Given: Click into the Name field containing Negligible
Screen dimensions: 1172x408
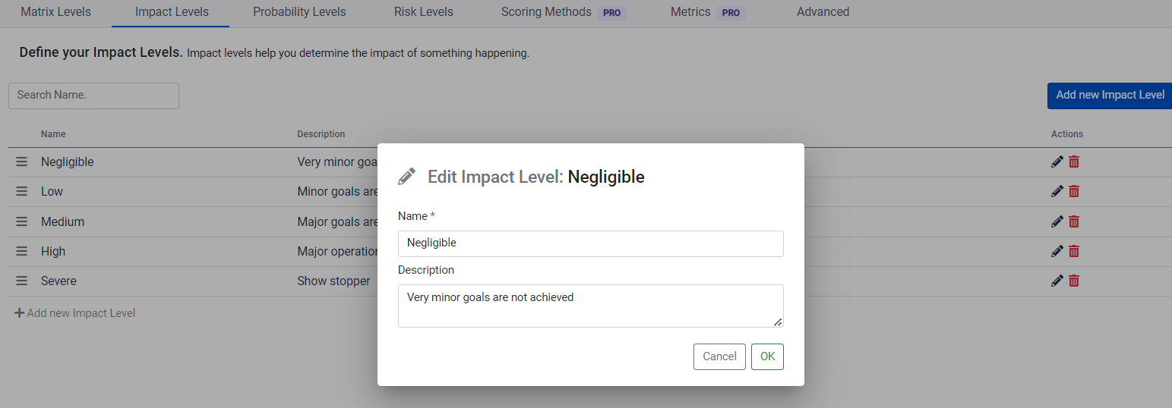Looking at the screenshot, I should tap(590, 243).
